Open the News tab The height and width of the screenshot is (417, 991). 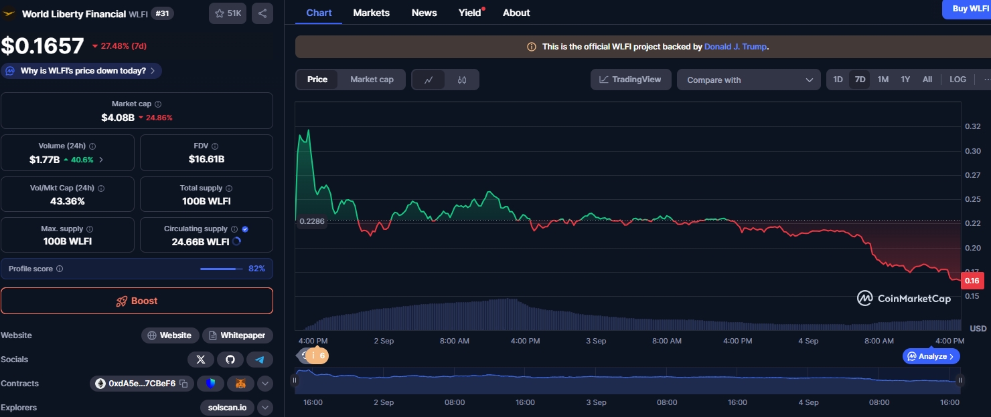[x=424, y=13]
